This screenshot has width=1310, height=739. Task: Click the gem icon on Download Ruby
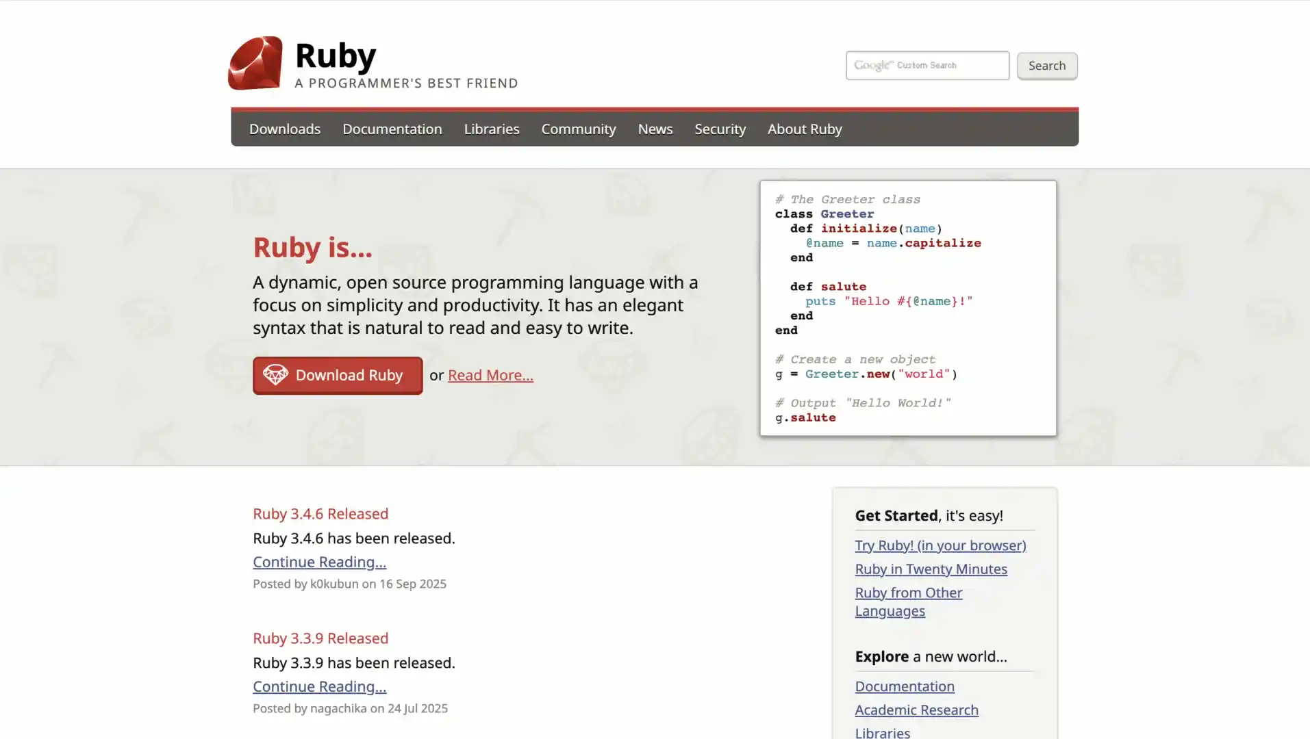[275, 374]
